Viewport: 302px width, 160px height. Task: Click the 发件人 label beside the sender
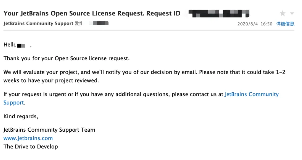click(78, 24)
